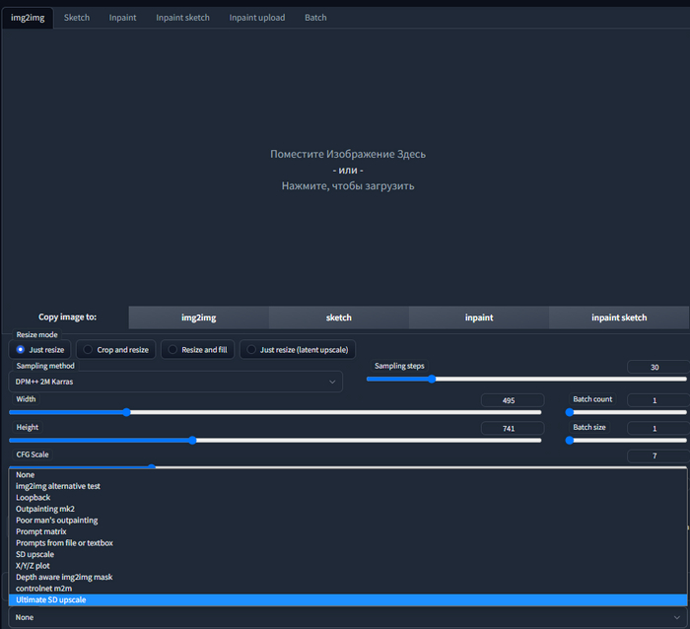This screenshot has width=690, height=629.
Task: Click the Width slider handle
Action: [x=126, y=411]
